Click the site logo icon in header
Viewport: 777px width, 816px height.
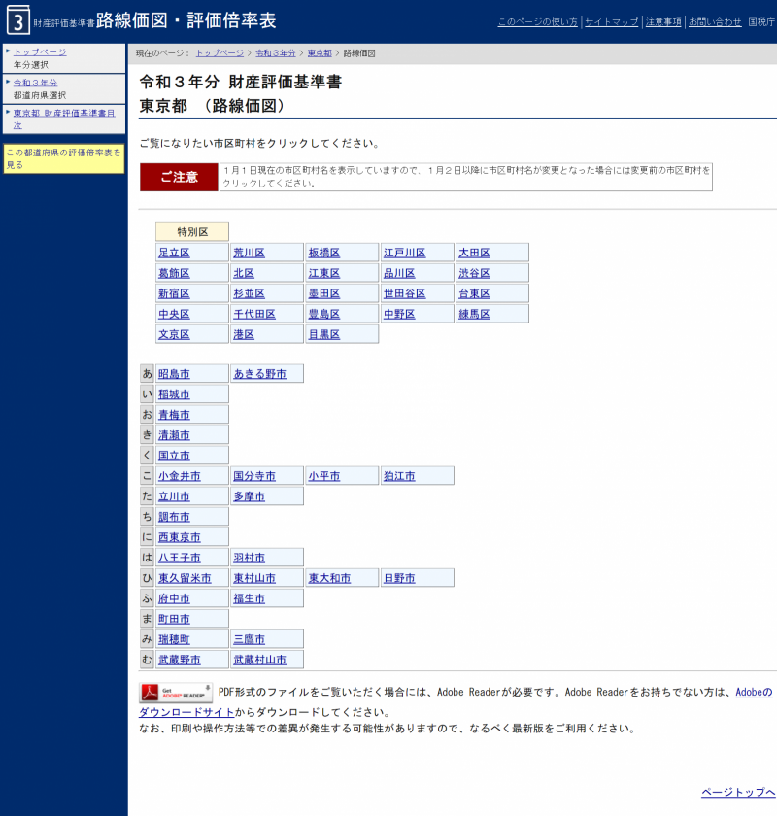point(17,21)
